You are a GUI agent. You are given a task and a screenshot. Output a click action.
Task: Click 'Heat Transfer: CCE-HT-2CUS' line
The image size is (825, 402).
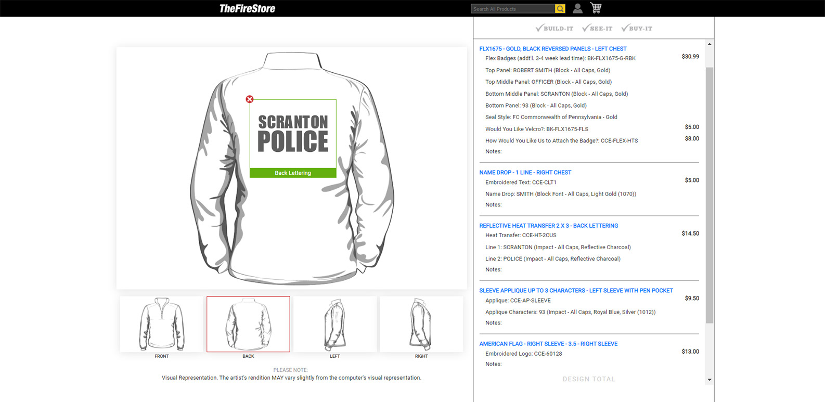pyautogui.click(x=521, y=236)
